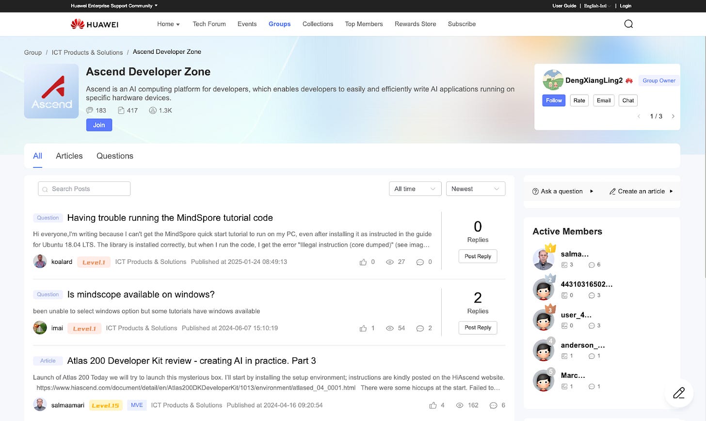Click views eye icon on MindSpore post
Screen dimensions: 706x421
click(389, 262)
